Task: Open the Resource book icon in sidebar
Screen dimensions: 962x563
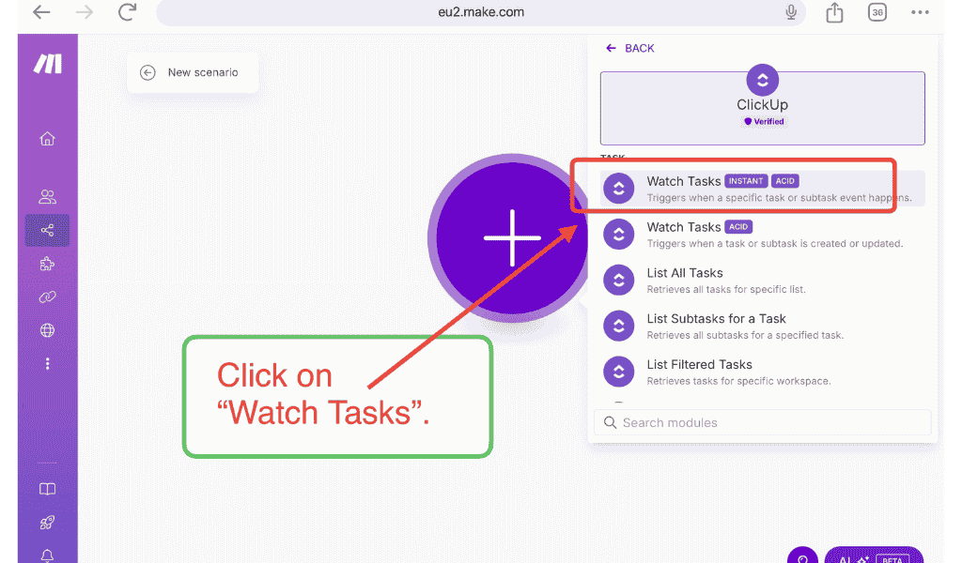Action: [47, 489]
